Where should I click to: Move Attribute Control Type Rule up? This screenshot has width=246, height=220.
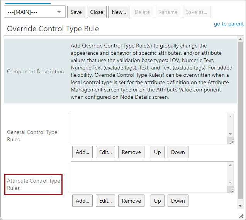pos(158,201)
